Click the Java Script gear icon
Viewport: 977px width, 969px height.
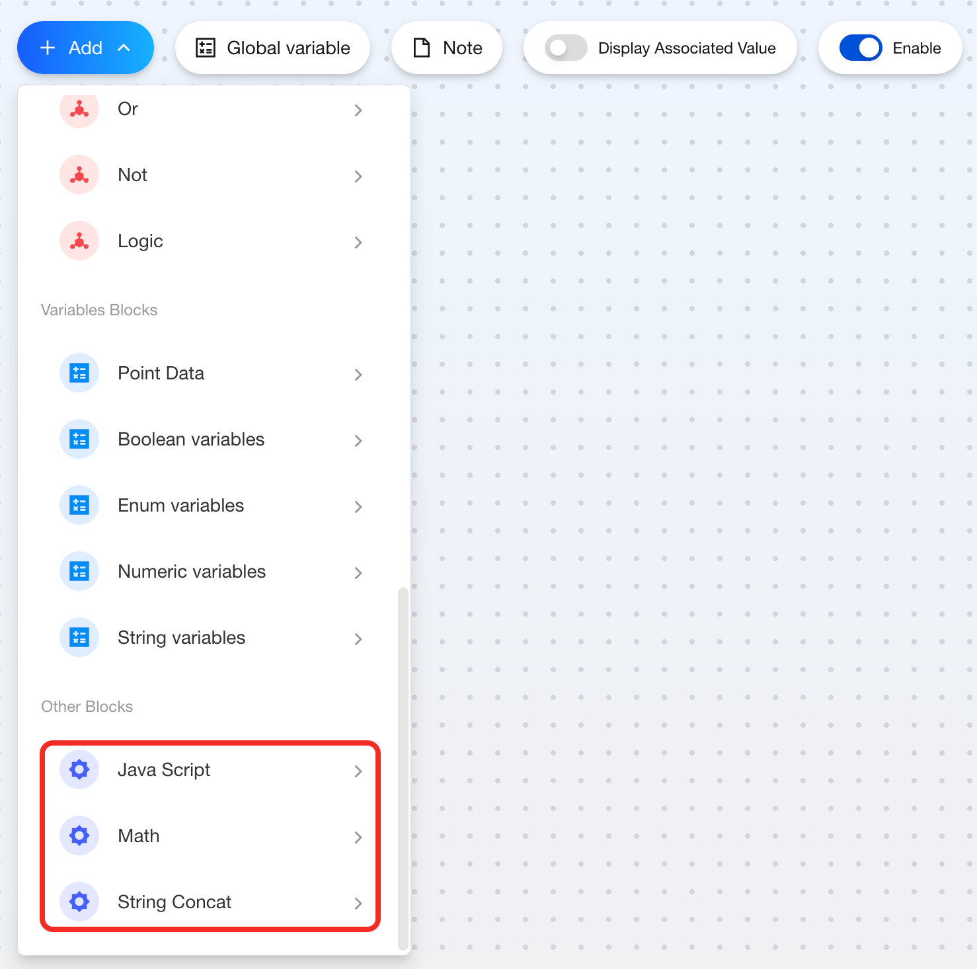point(79,770)
